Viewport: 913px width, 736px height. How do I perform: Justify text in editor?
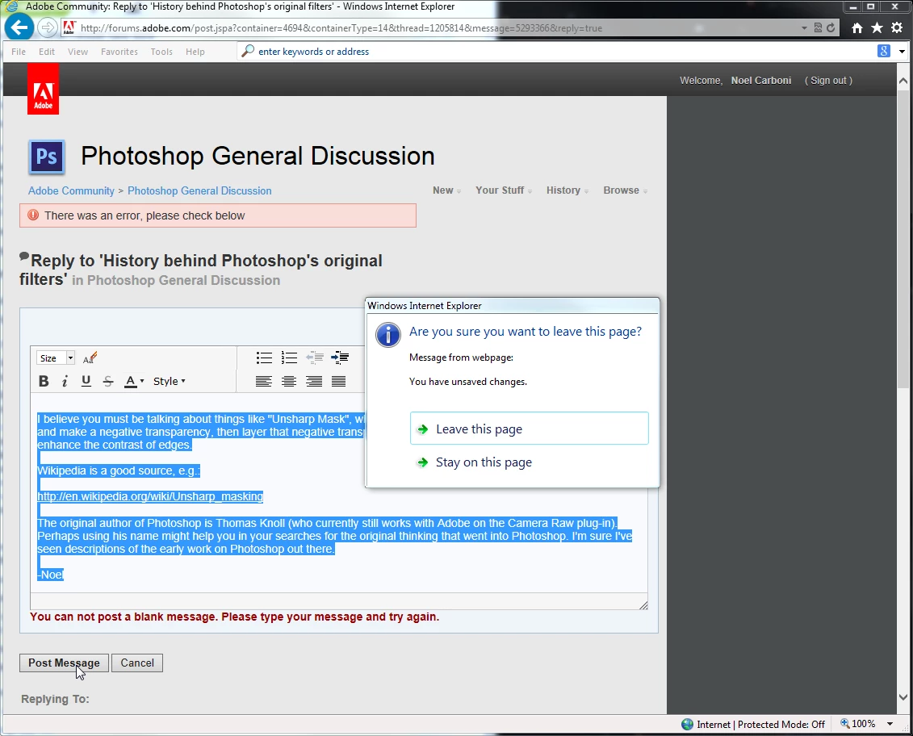pyautogui.click(x=338, y=382)
